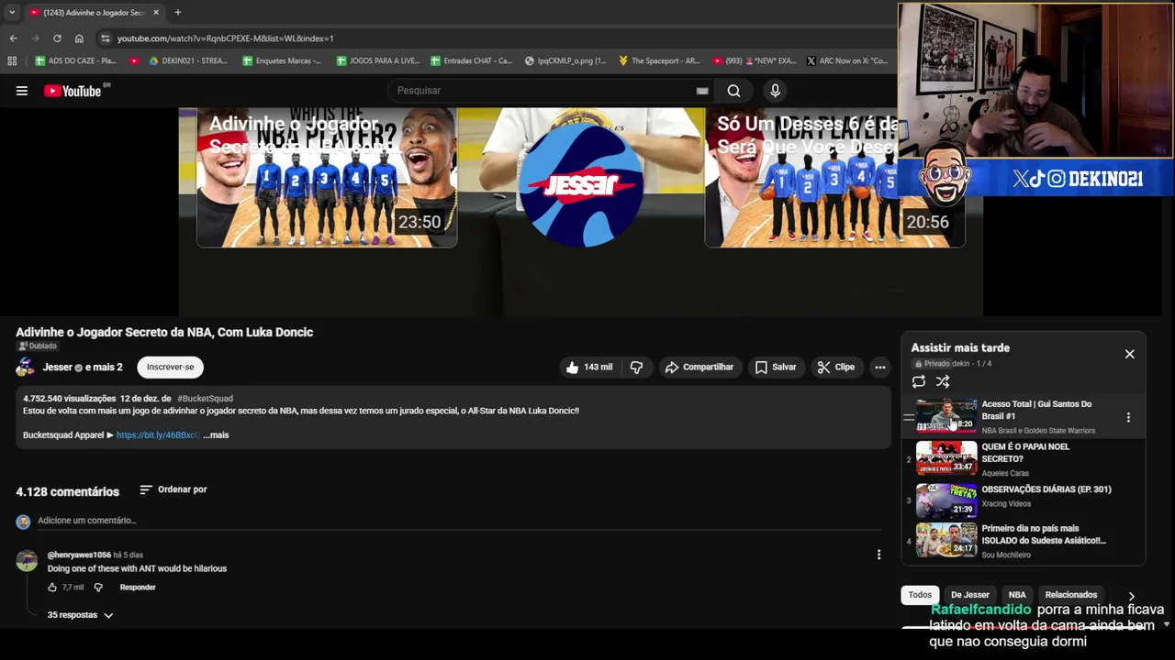Image resolution: width=1175 pixels, height=660 pixels.
Task: Open end-screen video with 23:50 duration
Action: 327,178
